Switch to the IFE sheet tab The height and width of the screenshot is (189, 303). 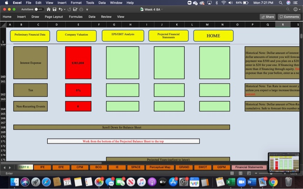[x=42, y=167]
